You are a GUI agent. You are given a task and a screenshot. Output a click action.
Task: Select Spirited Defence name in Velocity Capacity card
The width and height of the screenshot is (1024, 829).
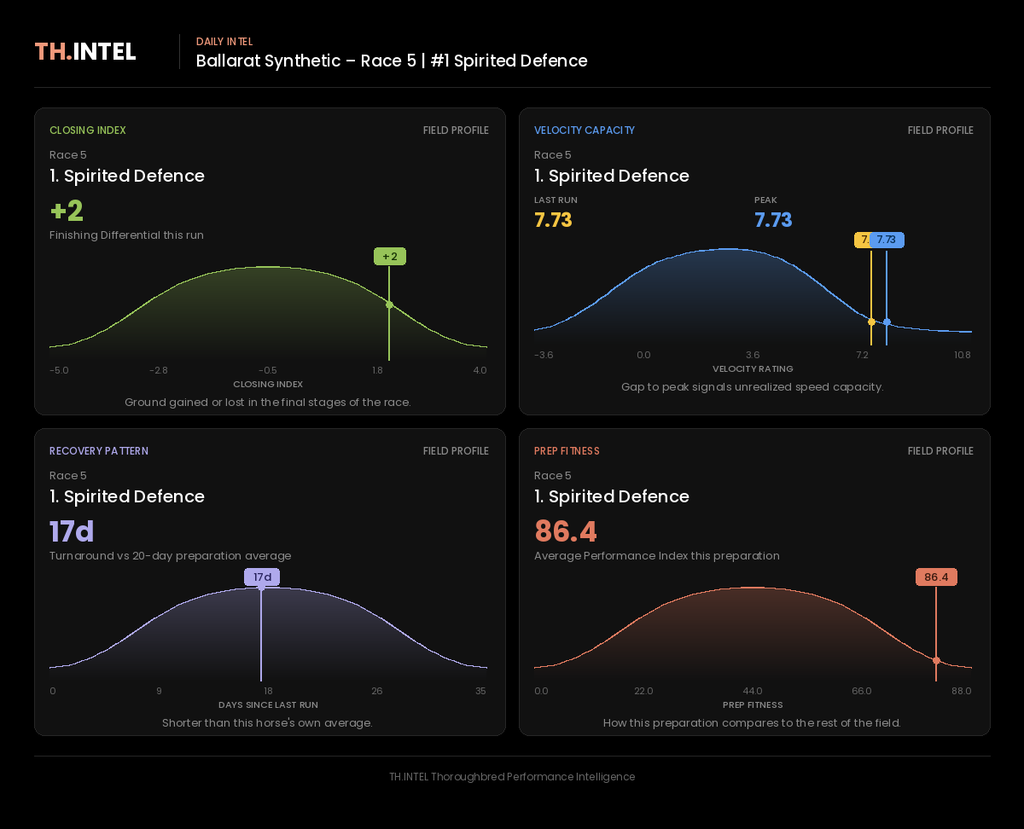click(x=612, y=176)
